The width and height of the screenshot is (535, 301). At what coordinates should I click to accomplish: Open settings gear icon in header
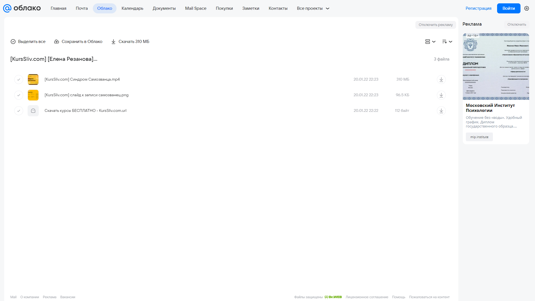(526, 8)
